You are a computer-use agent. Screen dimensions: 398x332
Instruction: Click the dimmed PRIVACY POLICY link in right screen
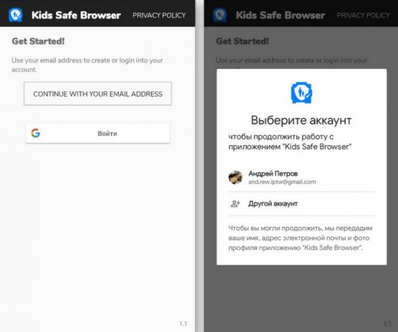point(363,15)
